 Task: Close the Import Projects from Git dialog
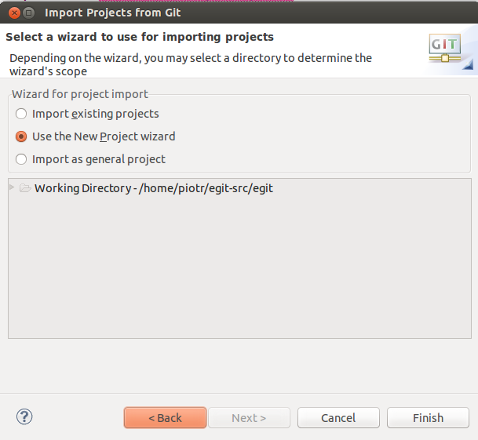click(x=13, y=13)
